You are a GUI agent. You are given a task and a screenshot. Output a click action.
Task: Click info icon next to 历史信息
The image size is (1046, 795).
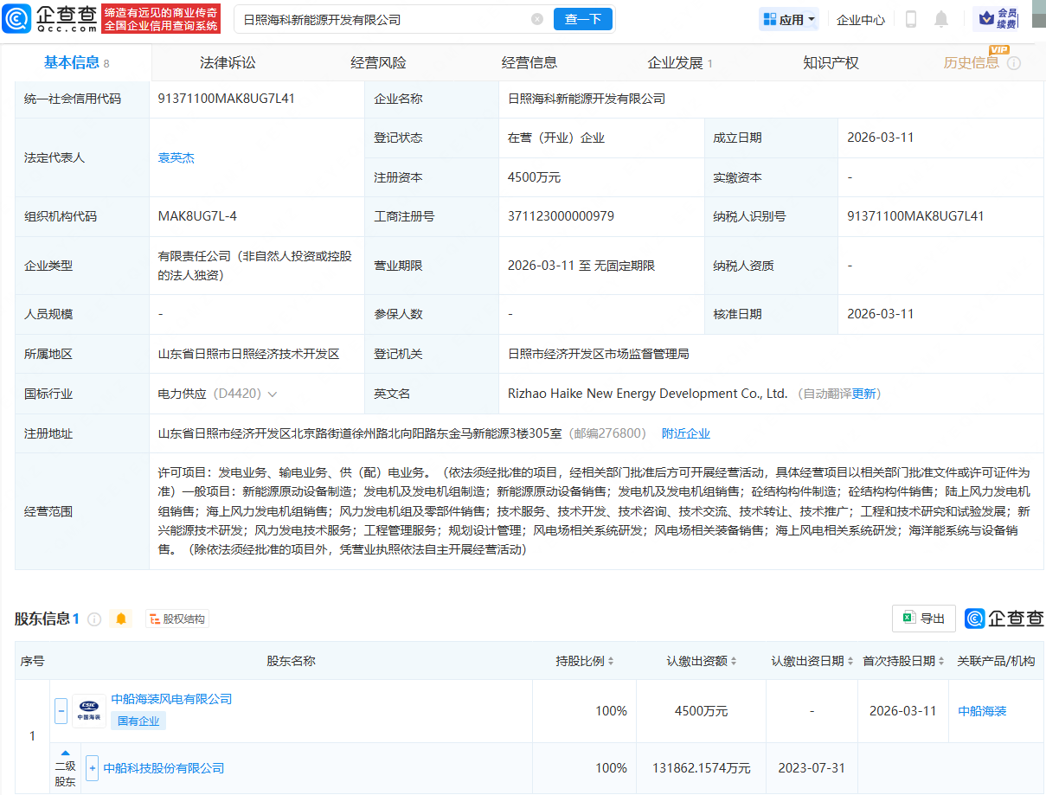(x=1014, y=63)
